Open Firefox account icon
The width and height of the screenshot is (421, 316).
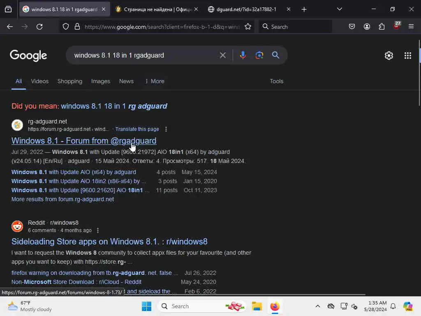tap(367, 27)
